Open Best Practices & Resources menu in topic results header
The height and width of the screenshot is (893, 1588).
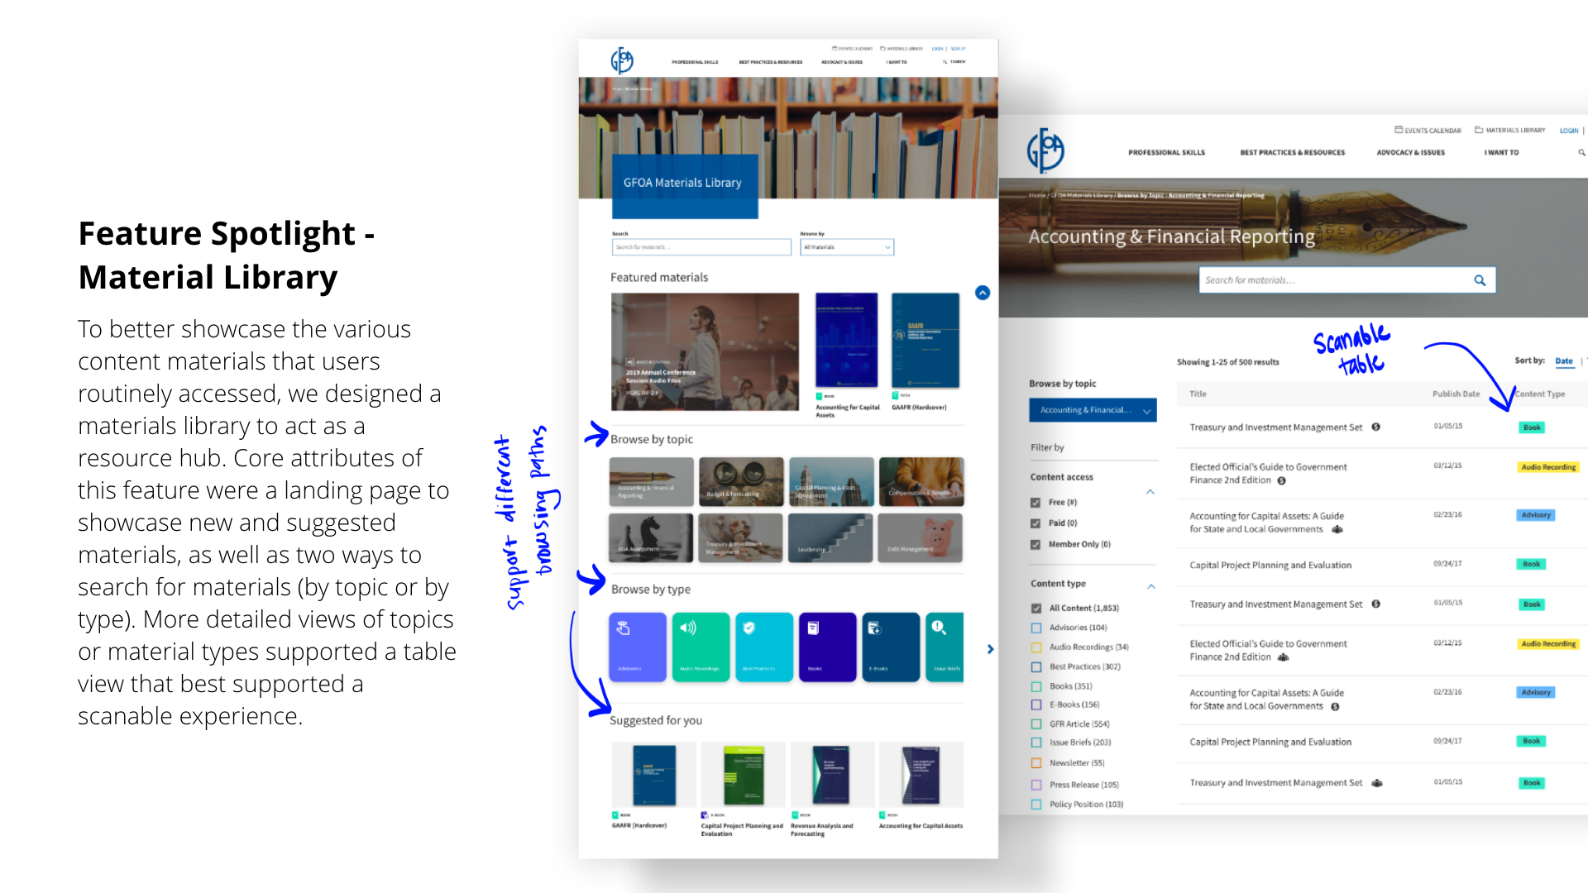coord(1292,153)
